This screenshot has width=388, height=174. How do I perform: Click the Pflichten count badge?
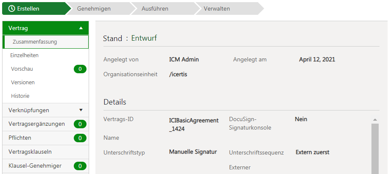[80, 138]
